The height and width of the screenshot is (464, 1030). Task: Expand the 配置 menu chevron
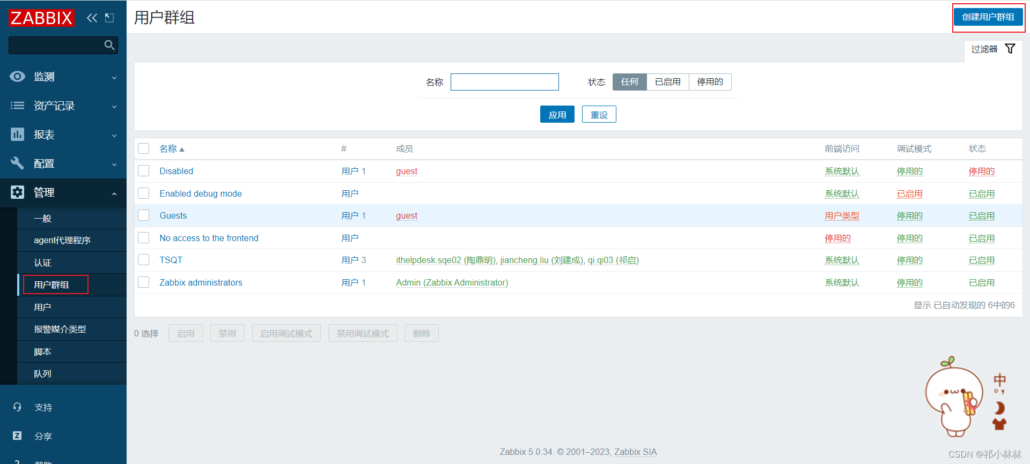[114, 164]
